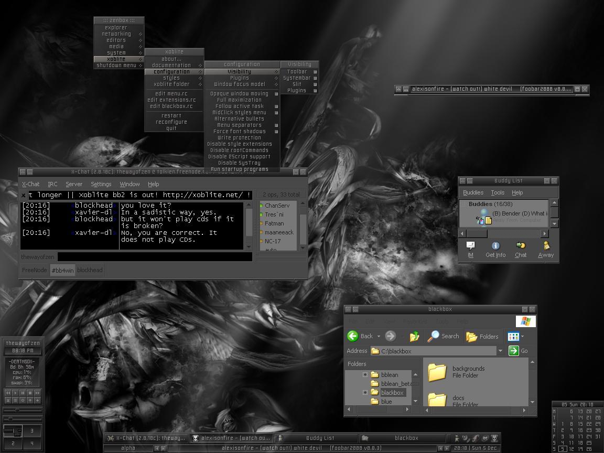Click Windows flag logo in blackbox explorer
Screen dimensions: 604x453
(525, 321)
